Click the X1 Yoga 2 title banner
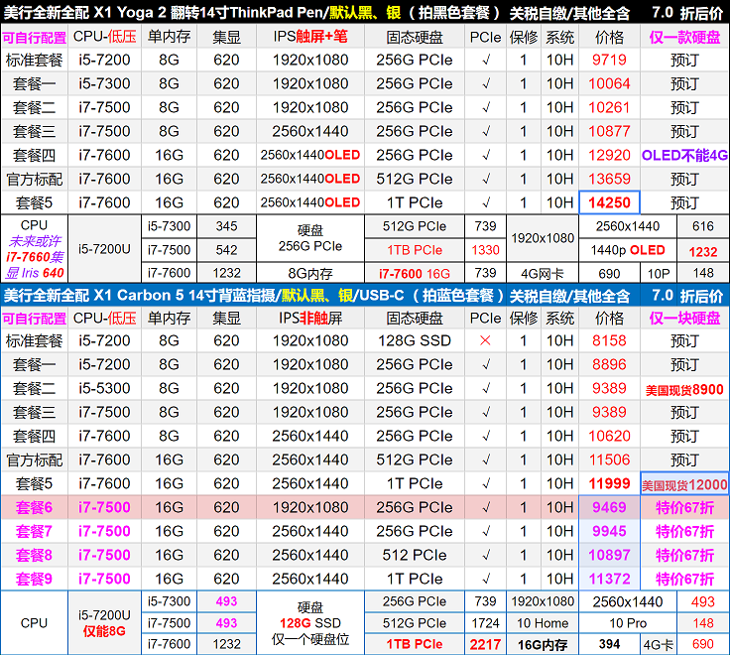Image resolution: width=730 pixels, height=655 pixels. (x=365, y=12)
